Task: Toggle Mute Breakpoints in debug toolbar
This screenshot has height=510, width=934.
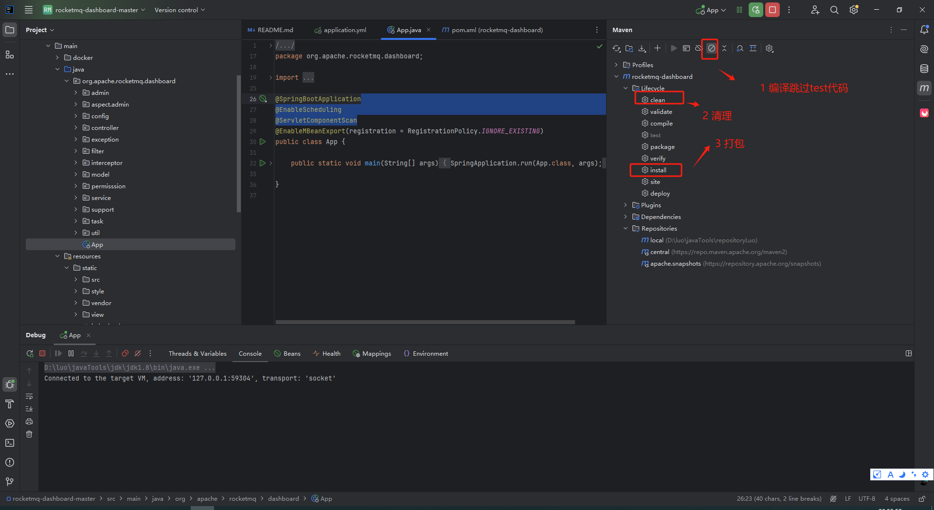Action: 138,353
